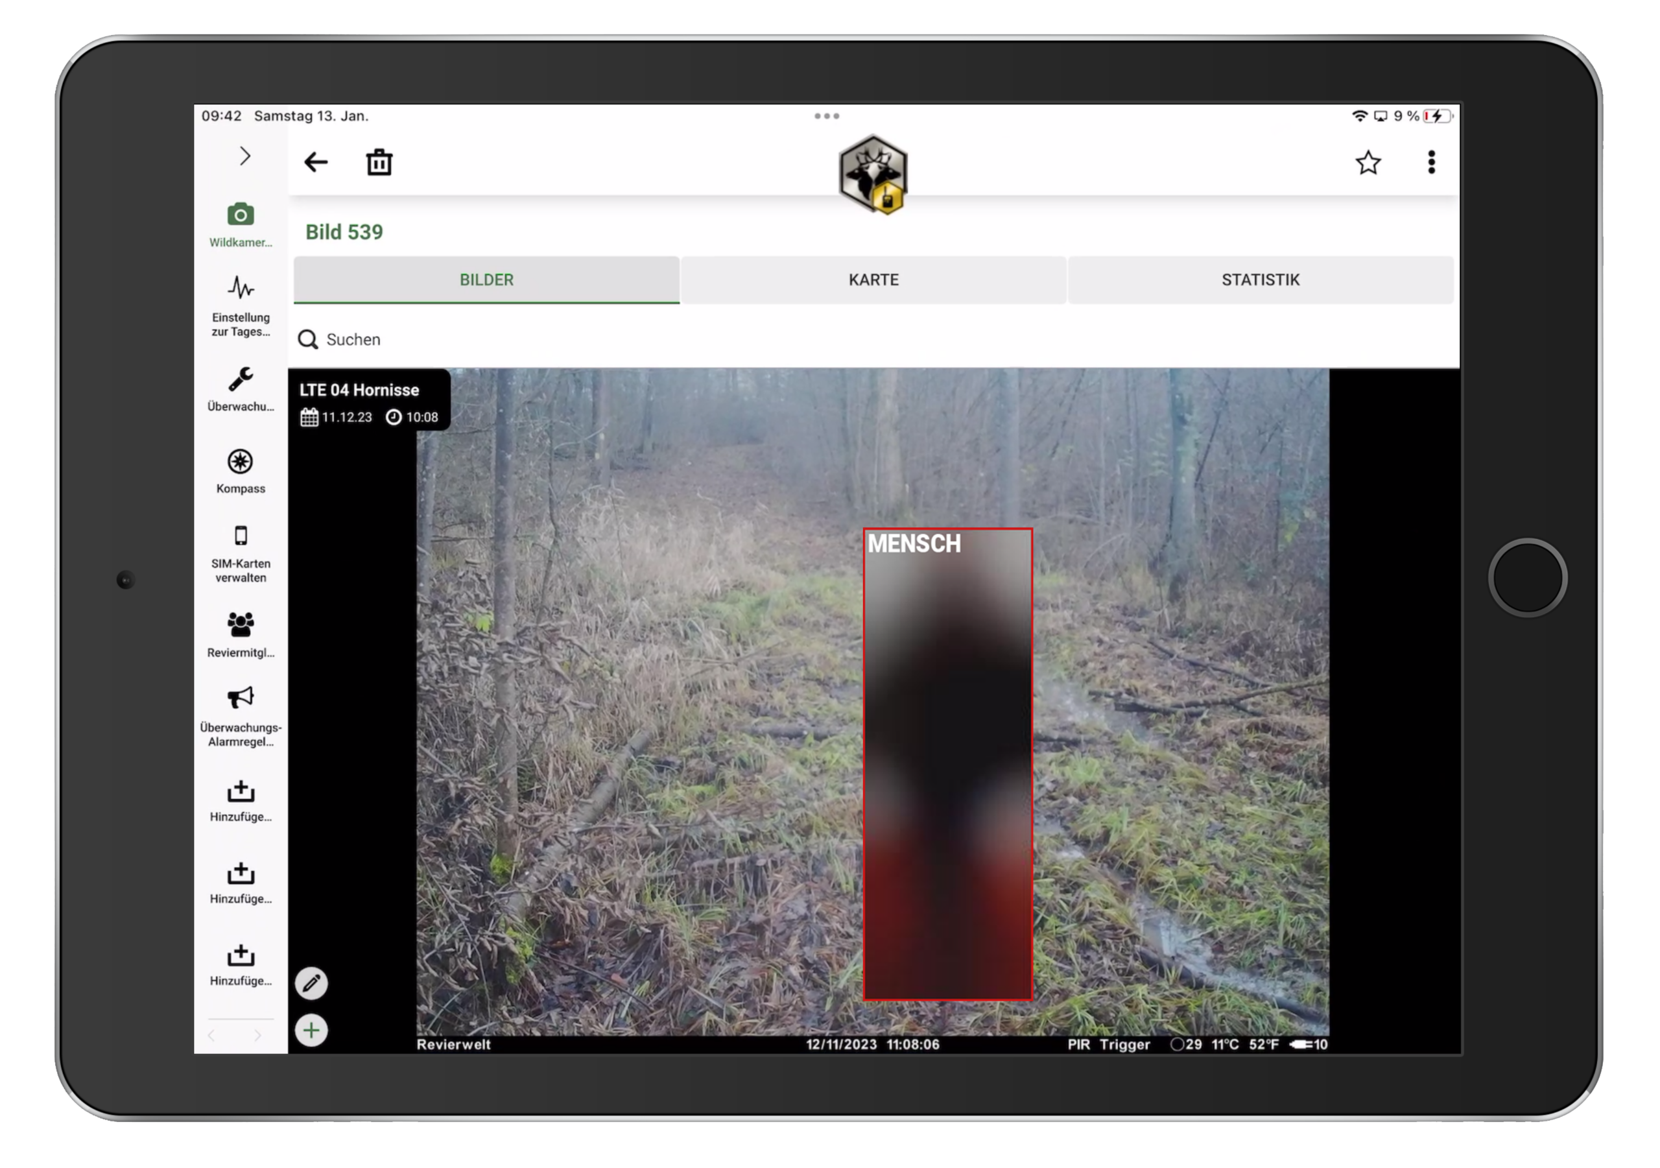Switch to the STATISTIK tab
Image resolution: width=1660 pixels, height=1168 pixels.
1261,280
